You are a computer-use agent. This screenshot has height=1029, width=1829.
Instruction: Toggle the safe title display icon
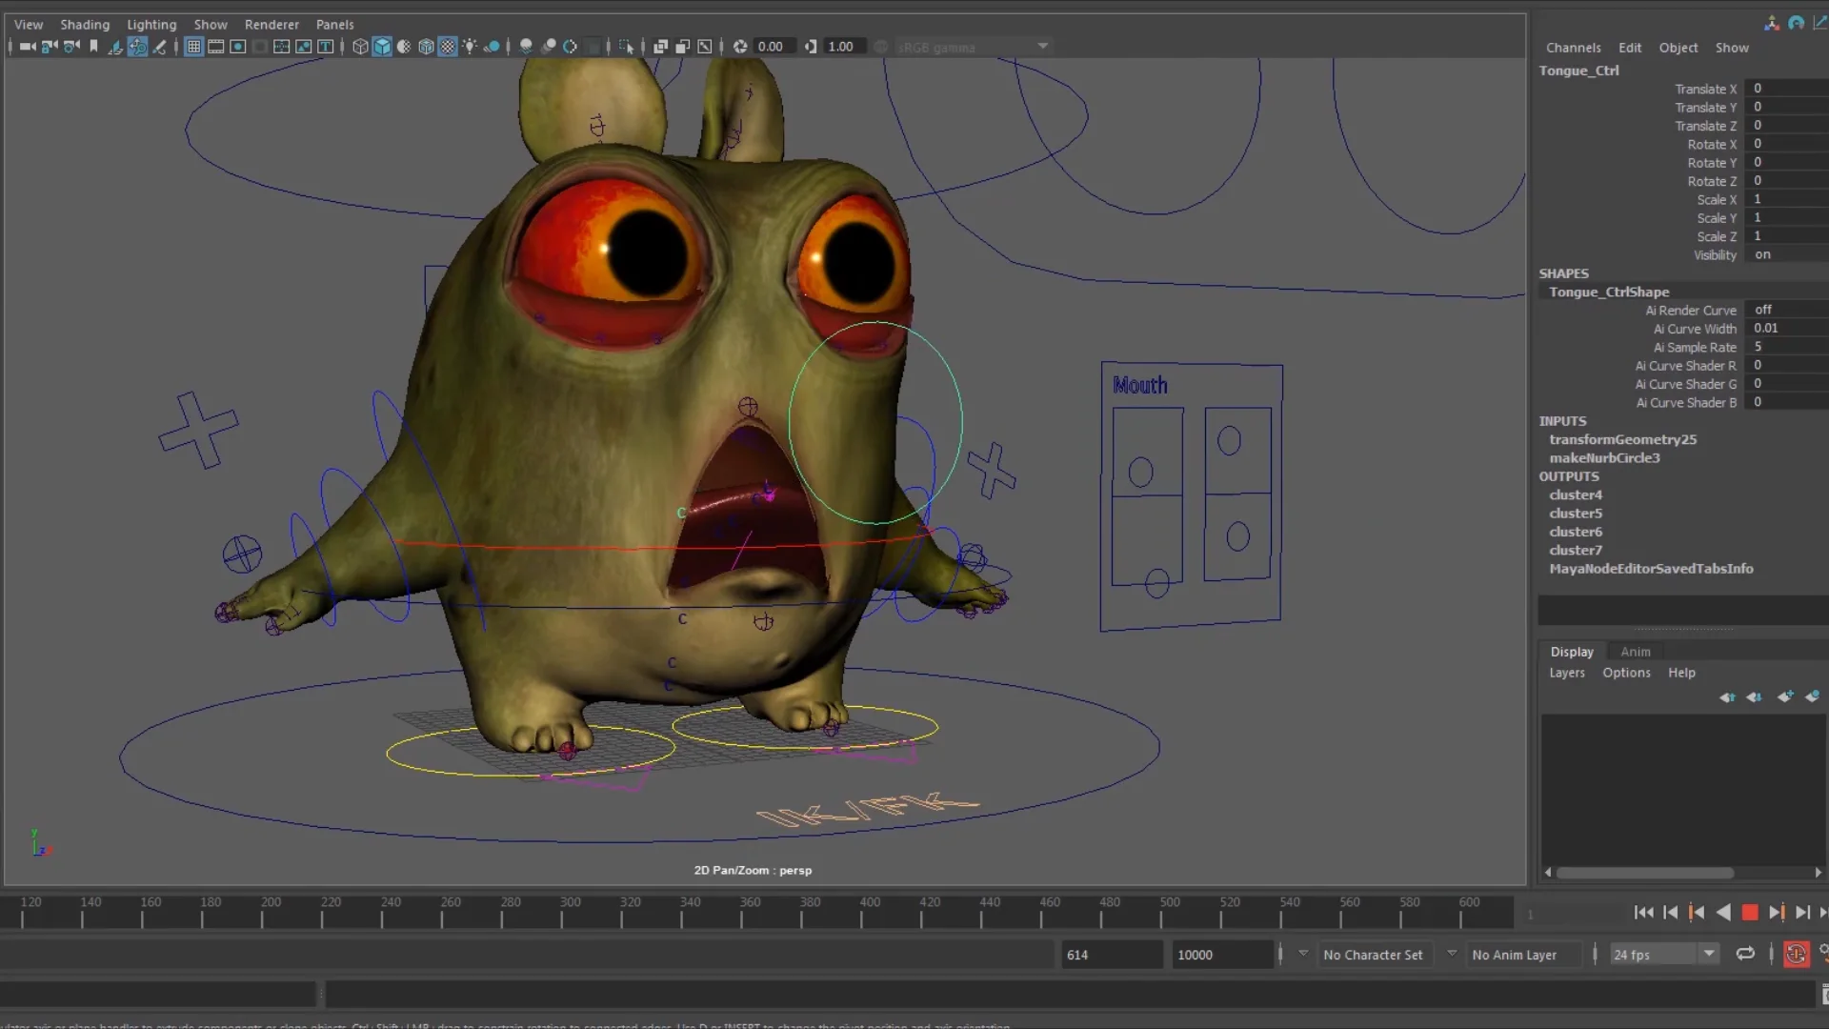point(326,46)
